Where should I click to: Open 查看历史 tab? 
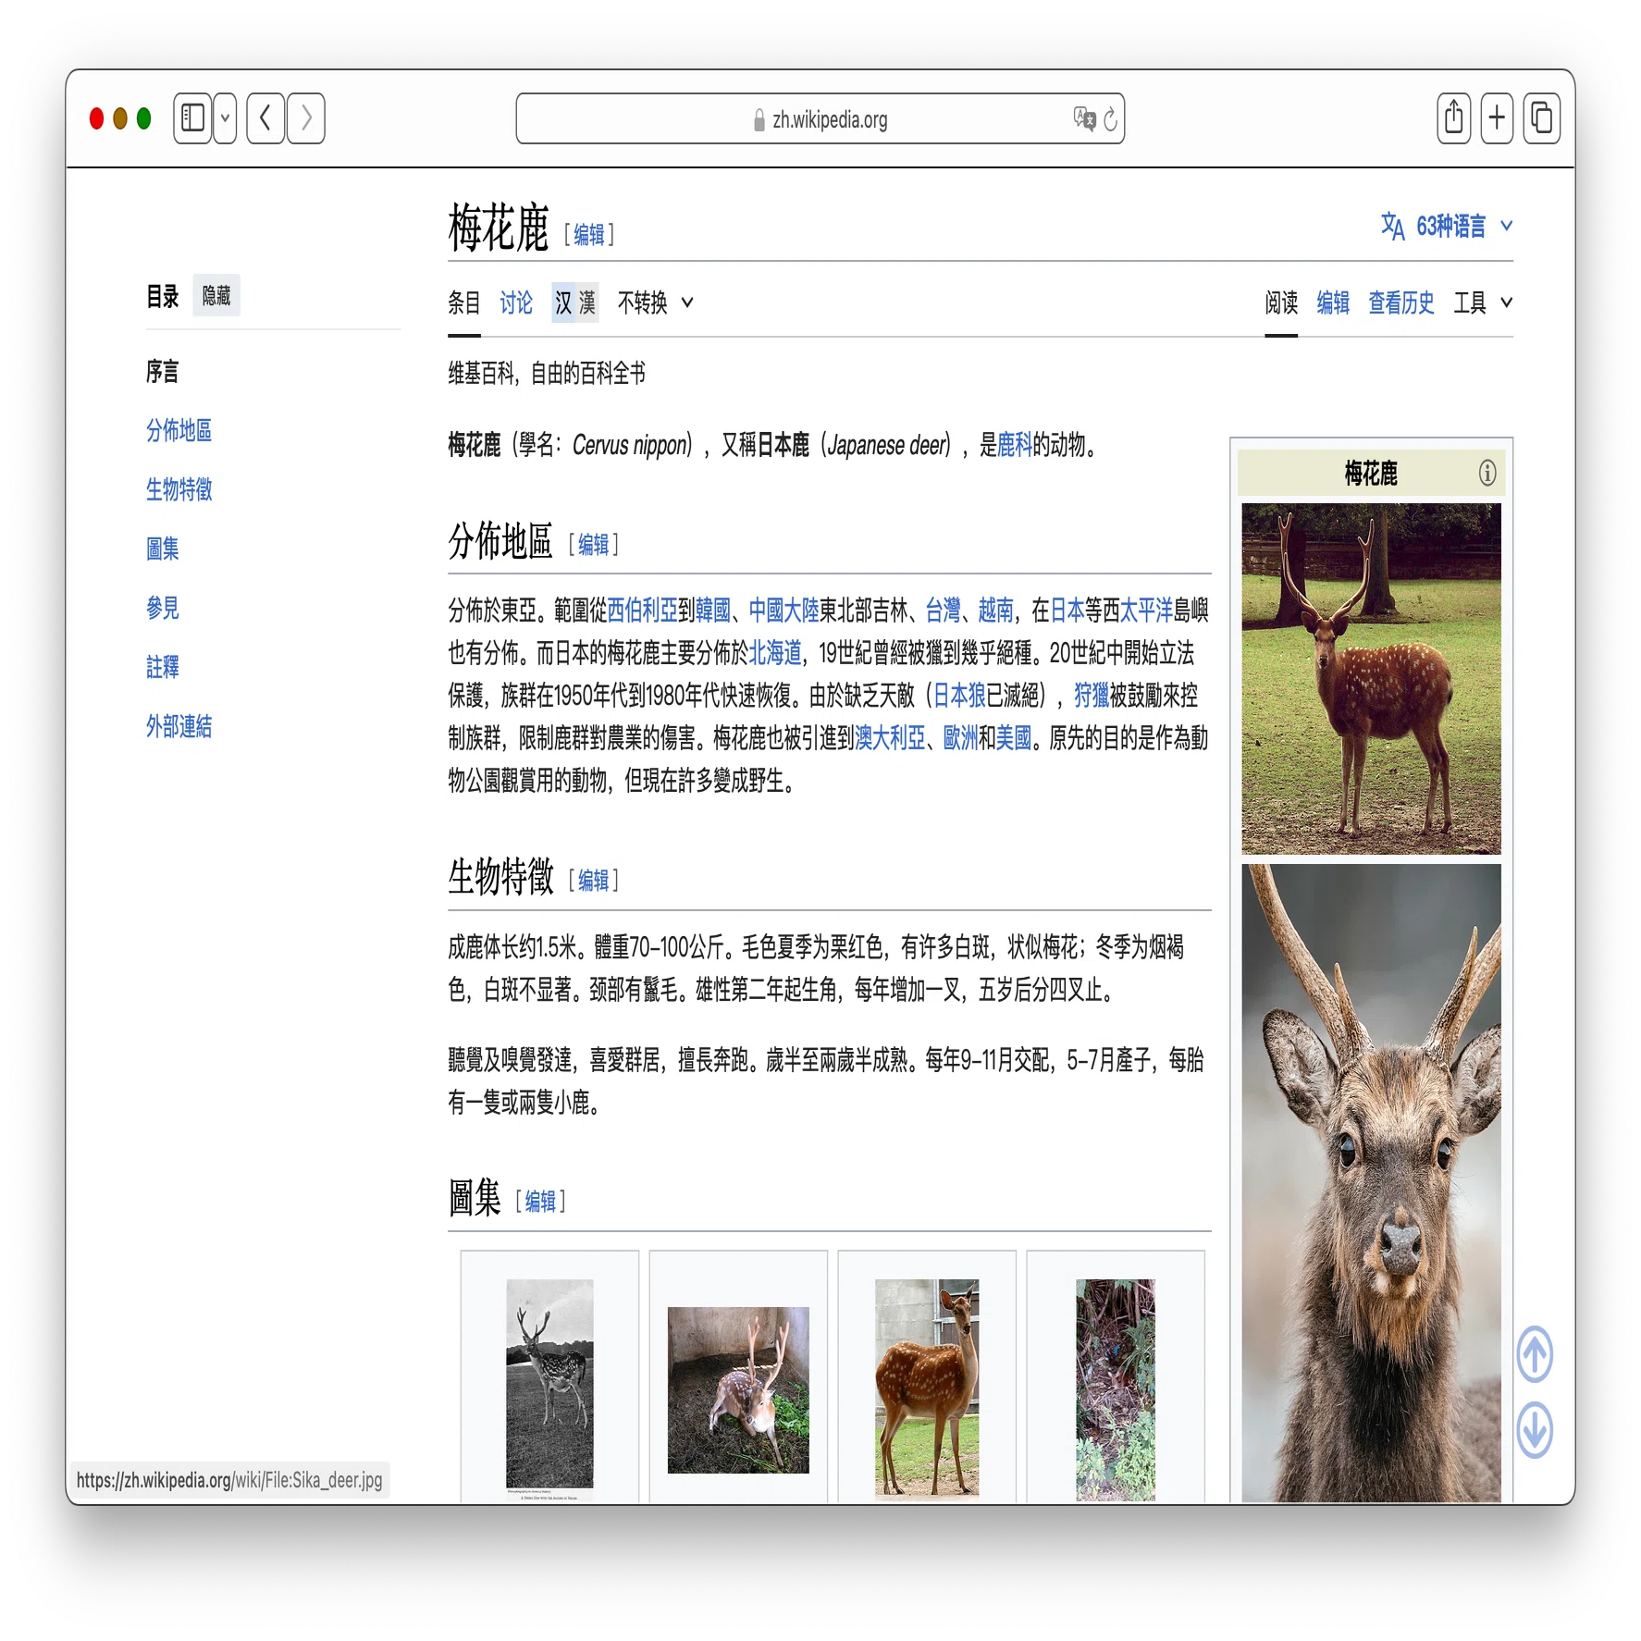[x=1401, y=302]
